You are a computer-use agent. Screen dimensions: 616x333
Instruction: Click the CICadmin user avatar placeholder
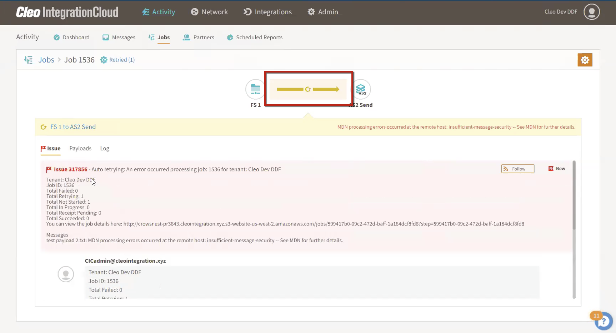tap(66, 274)
